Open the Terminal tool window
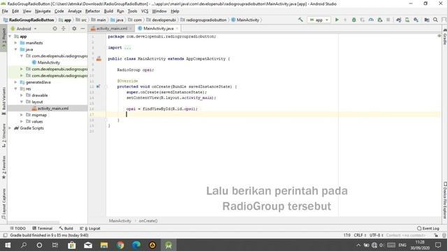The height and width of the screenshot is (251, 447). click(x=42, y=228)
